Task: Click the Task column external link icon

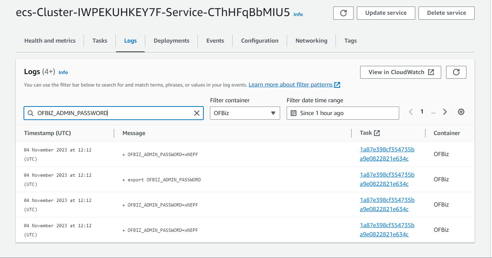Action: tap(377, 133)
